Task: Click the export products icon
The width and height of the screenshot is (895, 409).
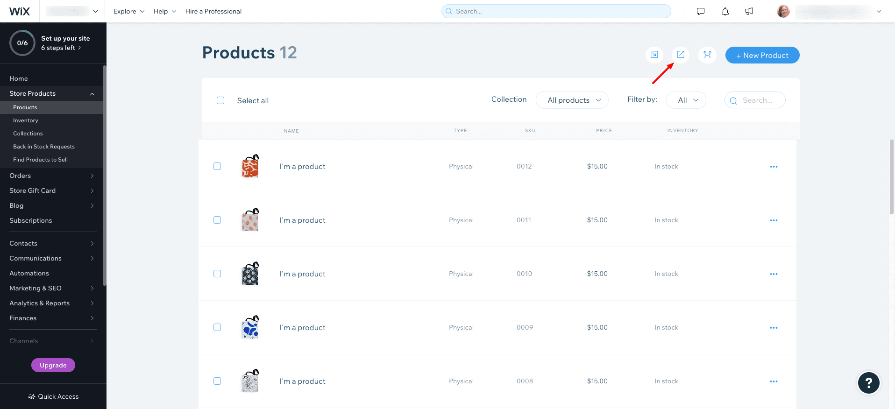Action: 681,55
